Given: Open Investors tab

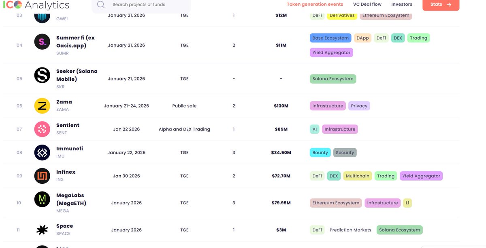Looking at the screenshot, I should [x=402, y=4].
